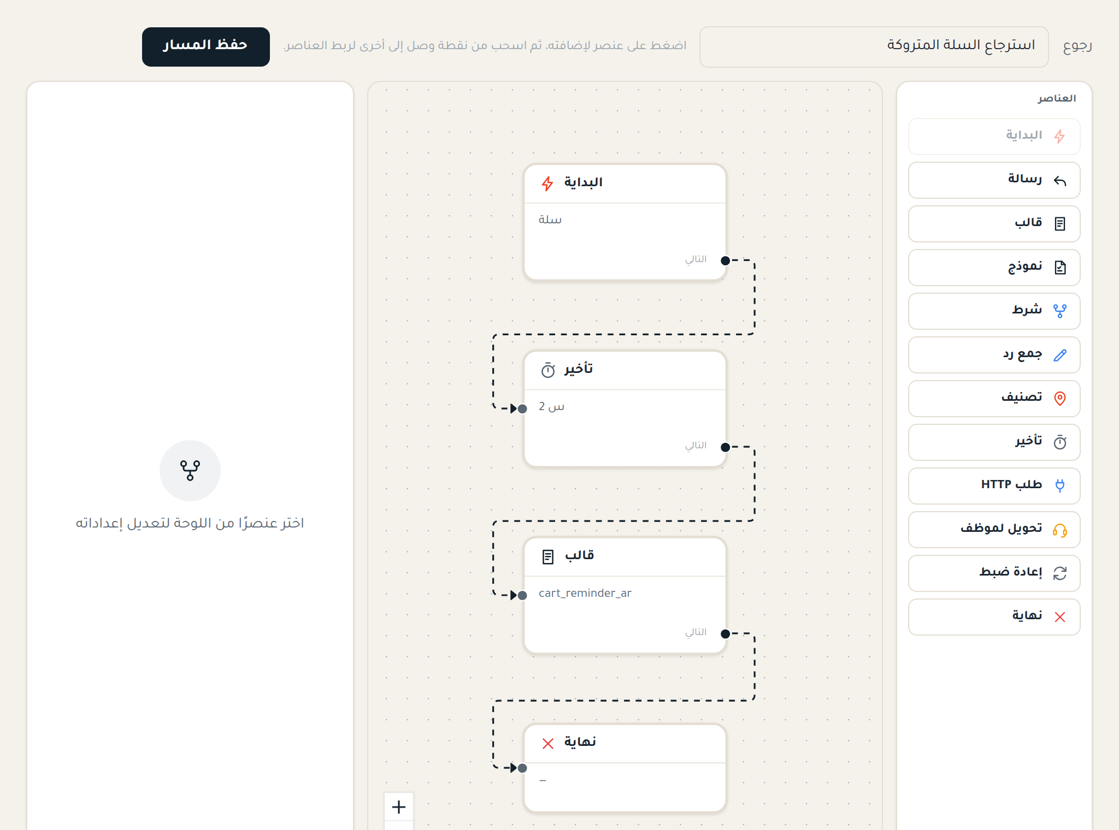Click the timer icon on تأخير canvas node
This screenshot has width=1119, height=830.
(548, 370)
